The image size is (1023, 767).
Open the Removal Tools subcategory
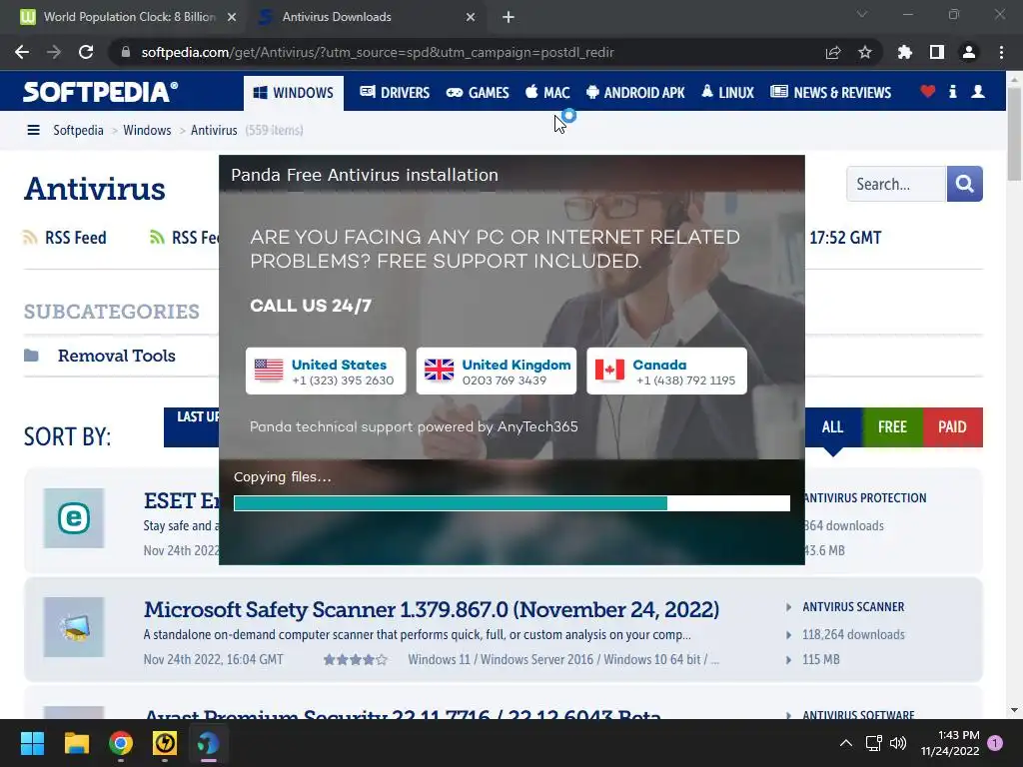coord(117,356)
